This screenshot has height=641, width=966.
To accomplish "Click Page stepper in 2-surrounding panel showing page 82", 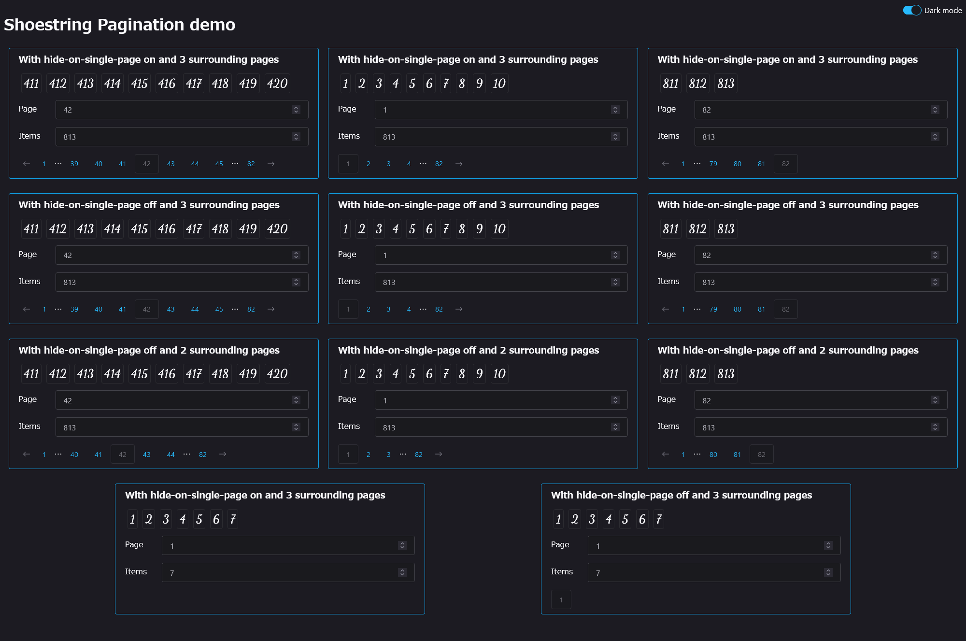I will [935, 400].
